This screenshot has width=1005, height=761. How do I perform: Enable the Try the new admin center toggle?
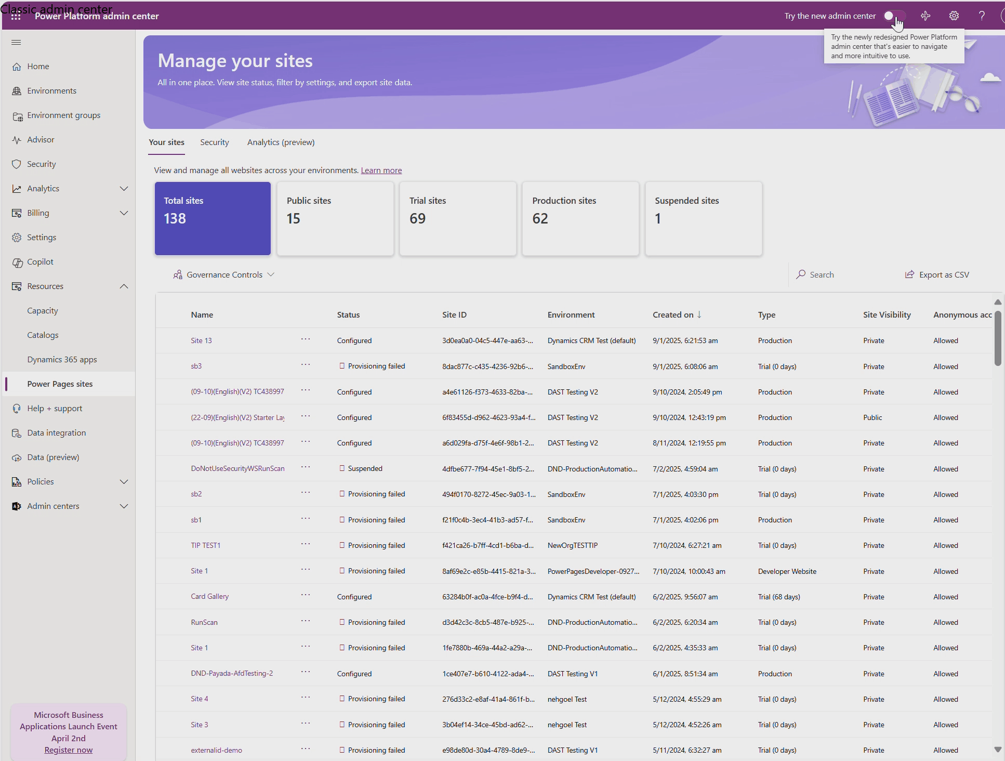pyautogui.click(x=894, y=16)
